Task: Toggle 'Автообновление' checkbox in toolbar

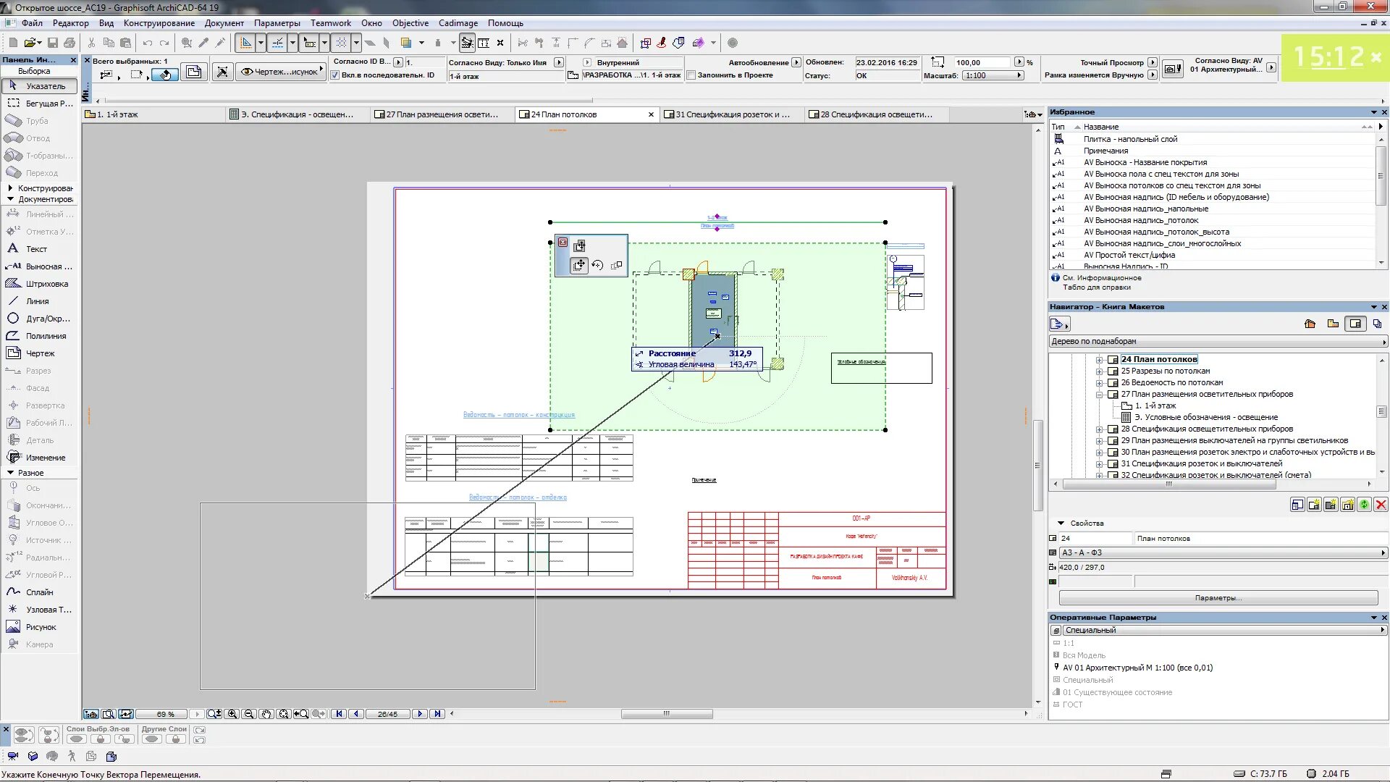Action: pyautogui.click(x=793, y=62)
